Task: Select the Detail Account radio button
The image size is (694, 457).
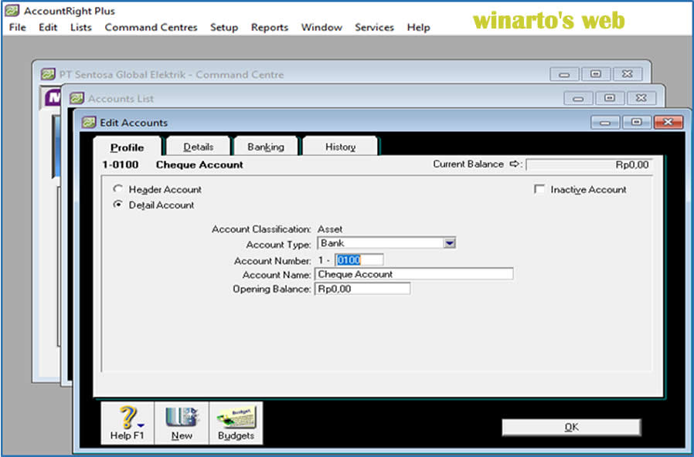Action: click(x=117, y=205)
